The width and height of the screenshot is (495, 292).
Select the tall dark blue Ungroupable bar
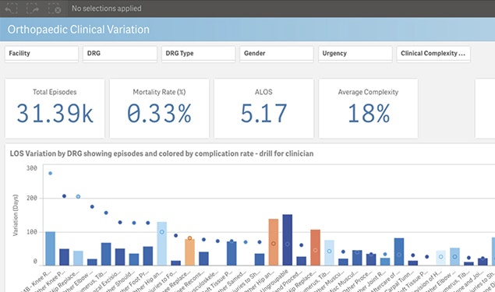tap(288, 240)
